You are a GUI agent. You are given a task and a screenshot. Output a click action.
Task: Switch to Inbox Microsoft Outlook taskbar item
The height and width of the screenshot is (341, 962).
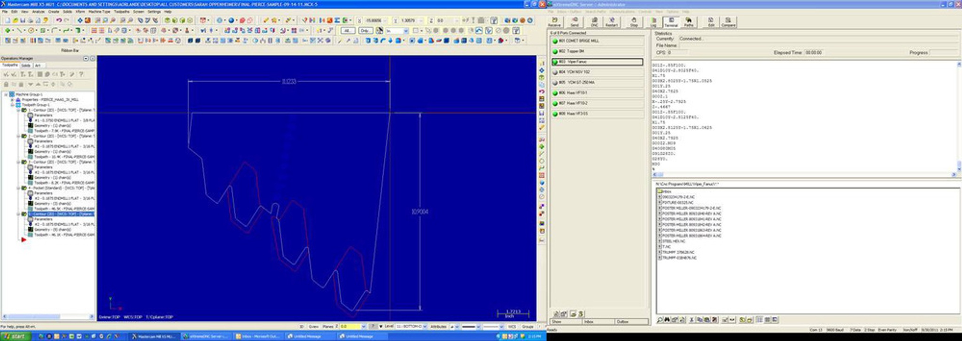pos(257,336)
